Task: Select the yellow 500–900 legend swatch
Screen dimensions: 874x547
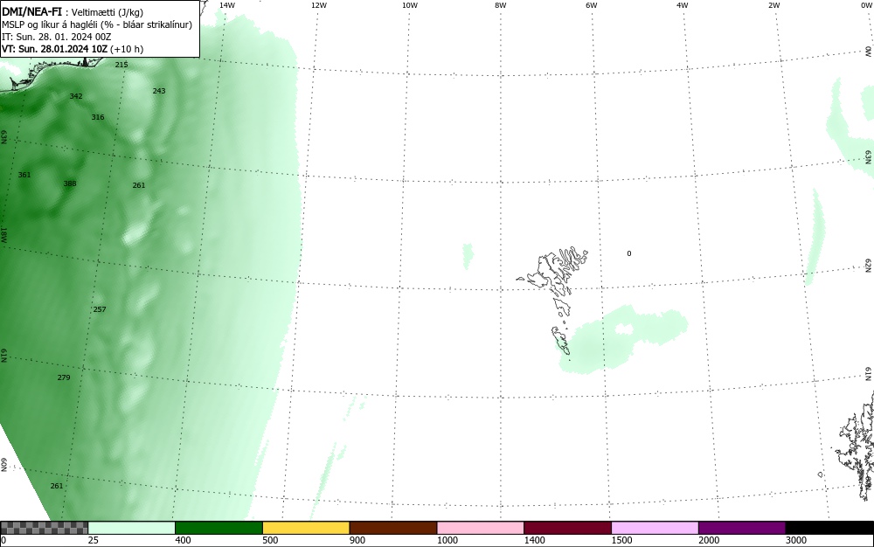Action: pyautogui.click(x=306, y=528)
